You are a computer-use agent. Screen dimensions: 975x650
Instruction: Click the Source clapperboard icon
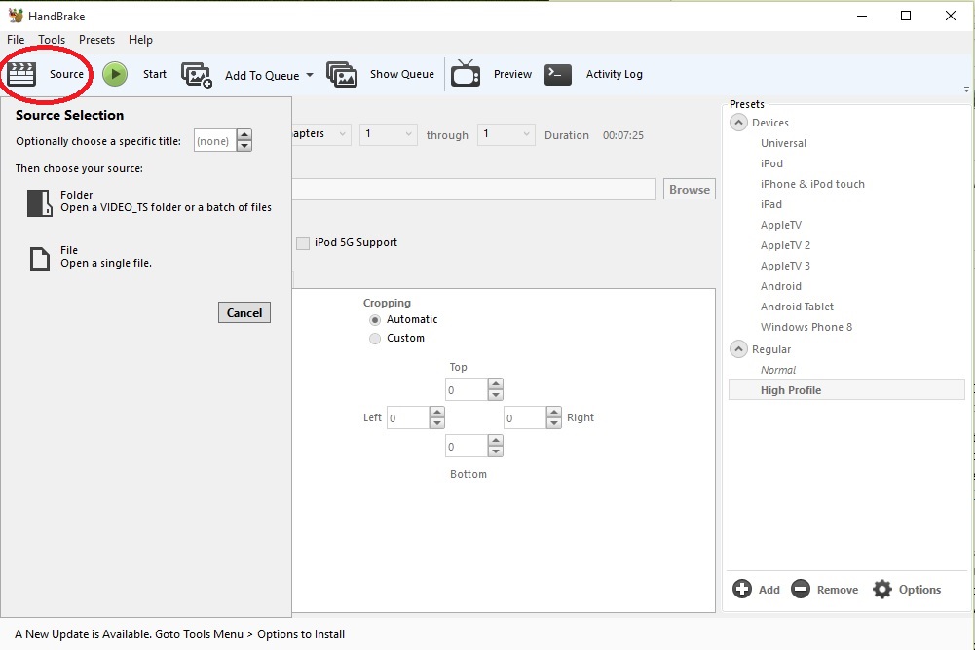click(21, 74)
